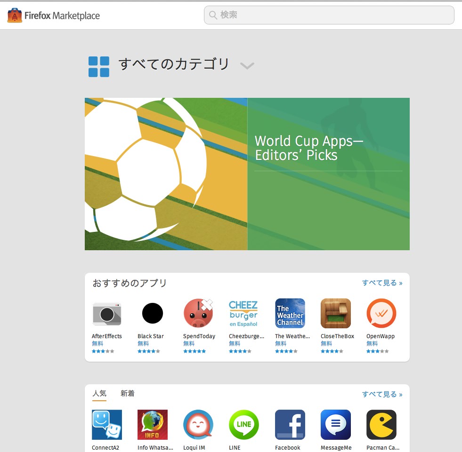Click the star rating under CloseTheBox
The image size is (462, 452).
coord(332,351)
